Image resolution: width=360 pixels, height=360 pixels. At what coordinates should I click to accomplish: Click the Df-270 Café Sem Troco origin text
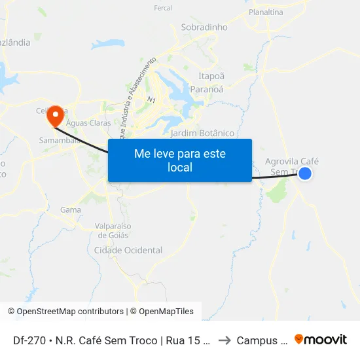click(111, 340)
